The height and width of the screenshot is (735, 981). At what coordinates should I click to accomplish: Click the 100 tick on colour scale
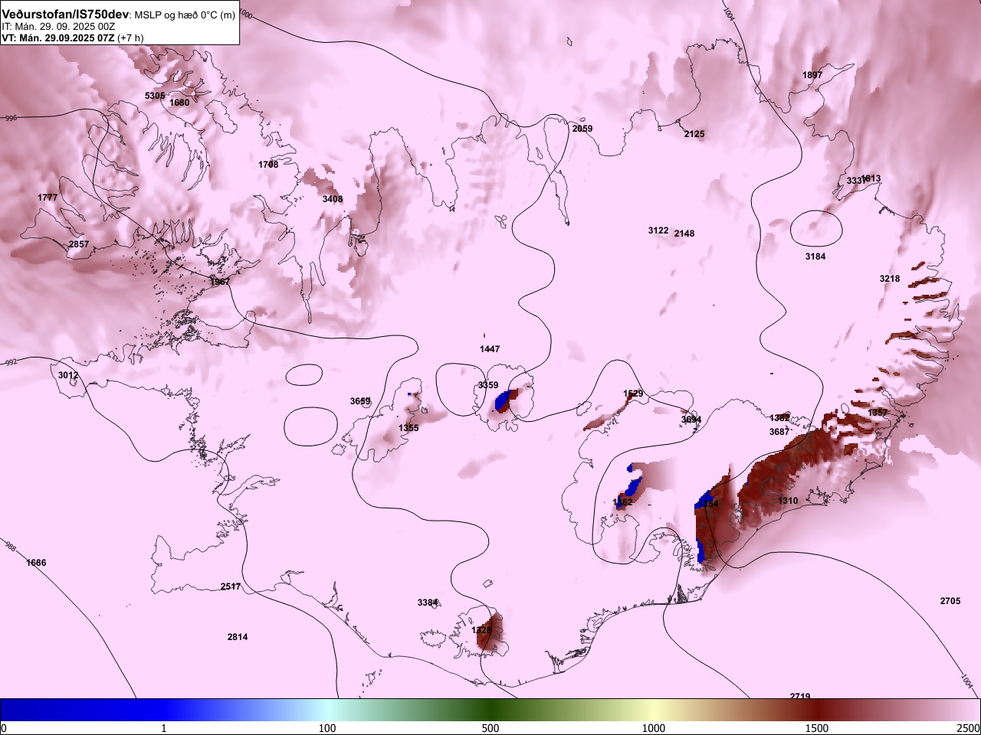point(327,727)
